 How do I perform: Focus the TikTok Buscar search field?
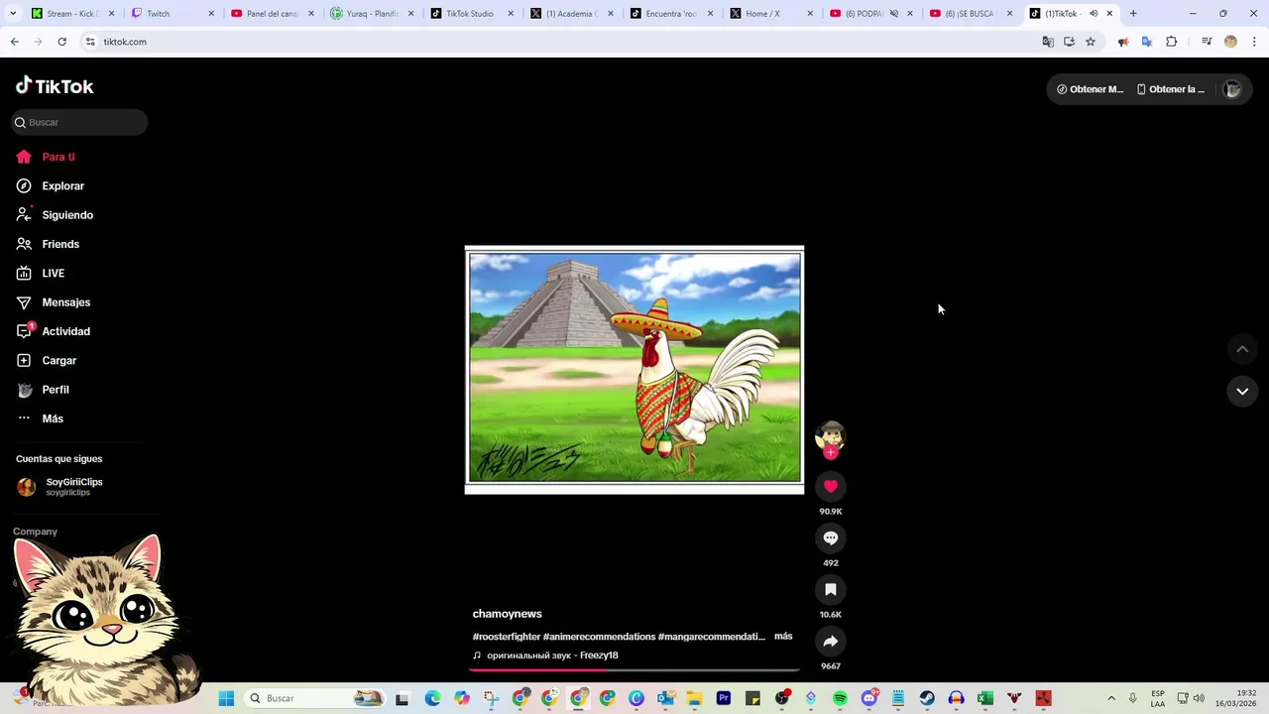(x=79, y=122)
